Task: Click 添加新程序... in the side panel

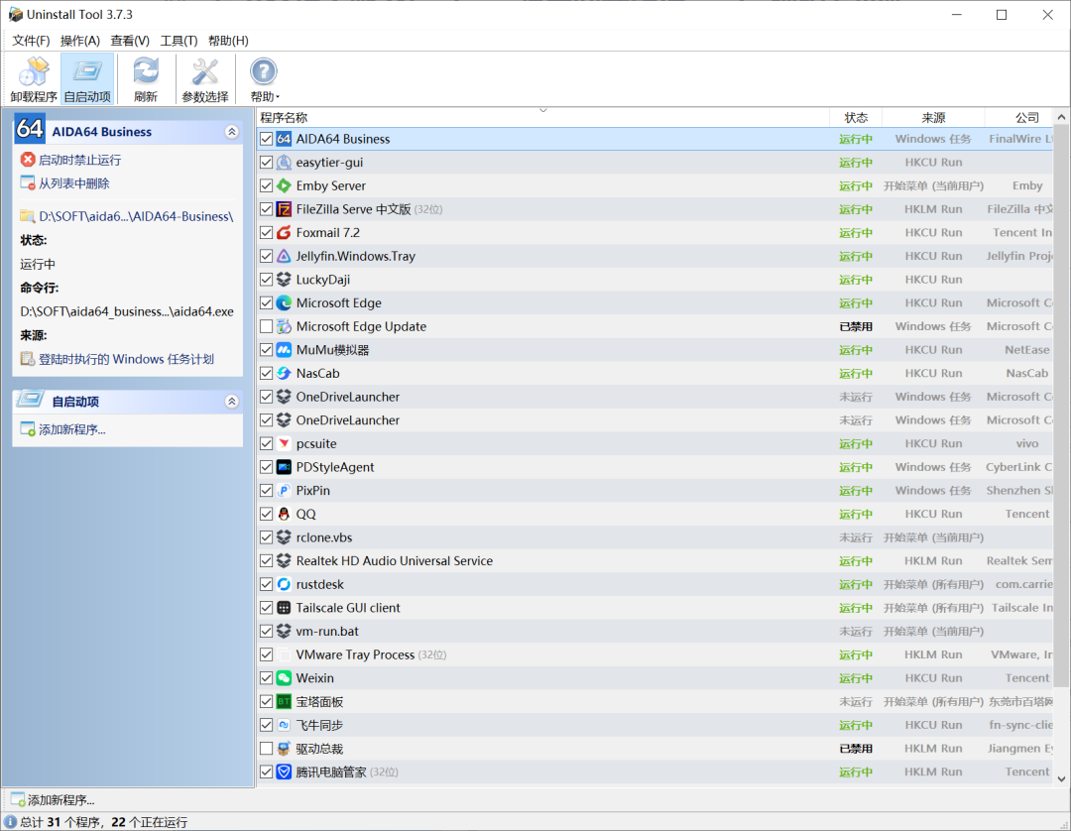Action: (x=63, y=429)
